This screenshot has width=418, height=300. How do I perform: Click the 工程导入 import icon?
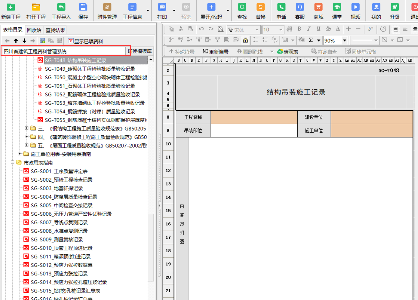pos(61,7)
